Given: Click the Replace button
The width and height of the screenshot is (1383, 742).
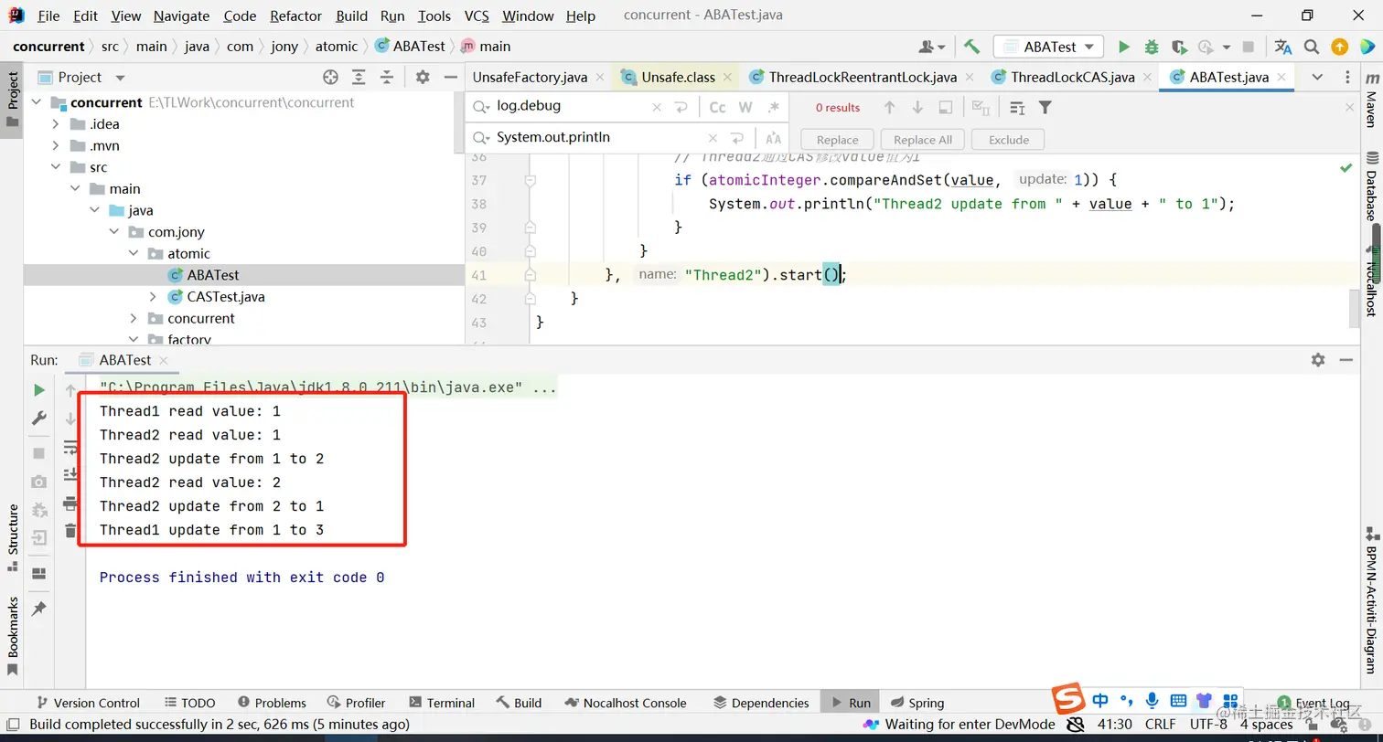Looking at the screenshot, I should pyautogui.click(x=837, y=140).
